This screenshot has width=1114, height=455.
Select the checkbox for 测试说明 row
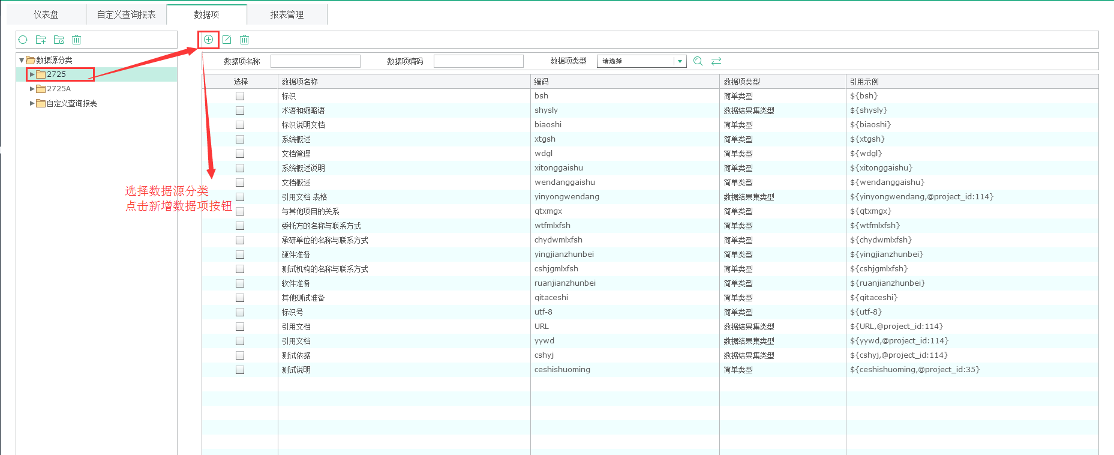(240, 370)
